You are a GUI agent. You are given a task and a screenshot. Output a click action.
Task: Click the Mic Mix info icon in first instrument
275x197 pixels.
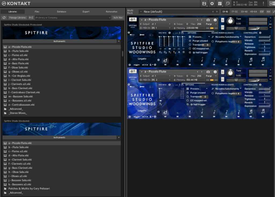tap(170, 33)
